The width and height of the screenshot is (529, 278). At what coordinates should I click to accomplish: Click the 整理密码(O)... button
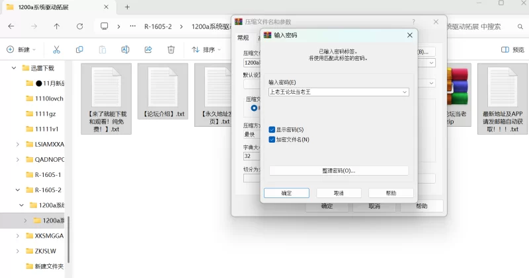[339, 170]
